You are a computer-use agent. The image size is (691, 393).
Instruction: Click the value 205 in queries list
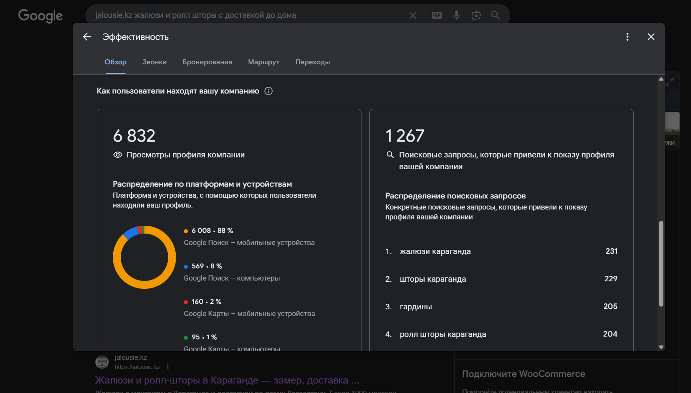tap(610, 307)
